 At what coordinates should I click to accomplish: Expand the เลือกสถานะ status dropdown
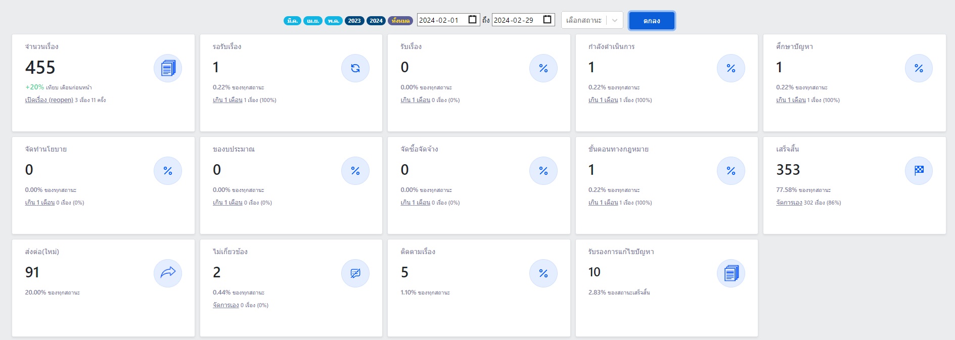592,20
